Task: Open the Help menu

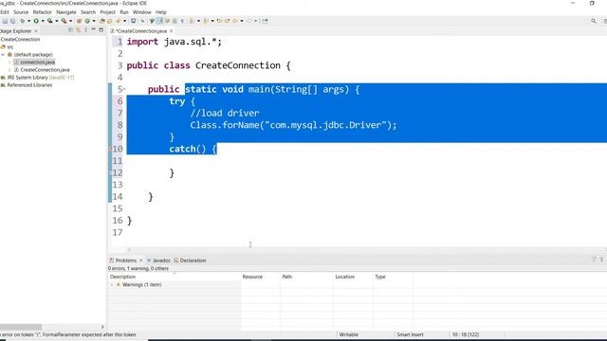Action: (x=161, y=12)
